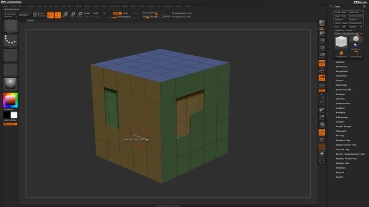
Task: Open the material sphere selector
Action: point(10,84)
